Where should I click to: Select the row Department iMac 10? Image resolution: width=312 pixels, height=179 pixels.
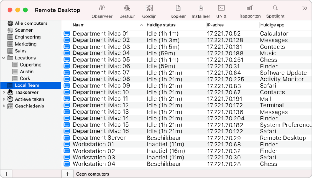pyautogui.click(x=187, y=92)
